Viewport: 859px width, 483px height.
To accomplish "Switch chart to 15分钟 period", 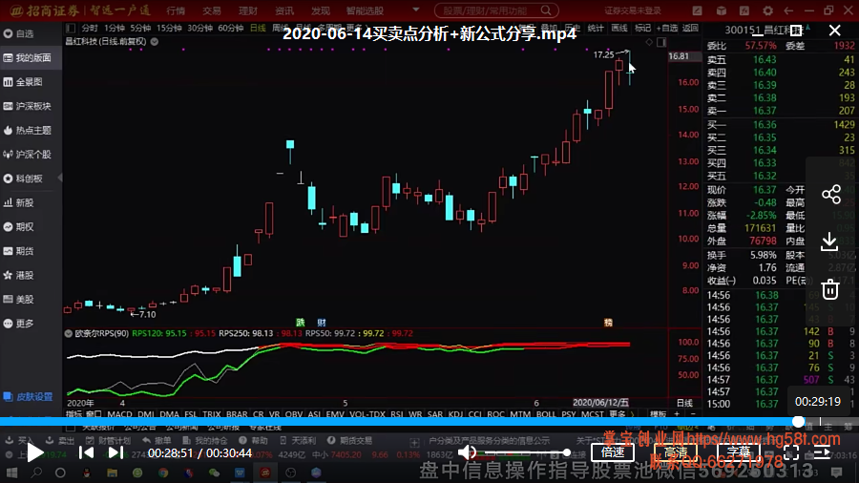I will 169,28.
